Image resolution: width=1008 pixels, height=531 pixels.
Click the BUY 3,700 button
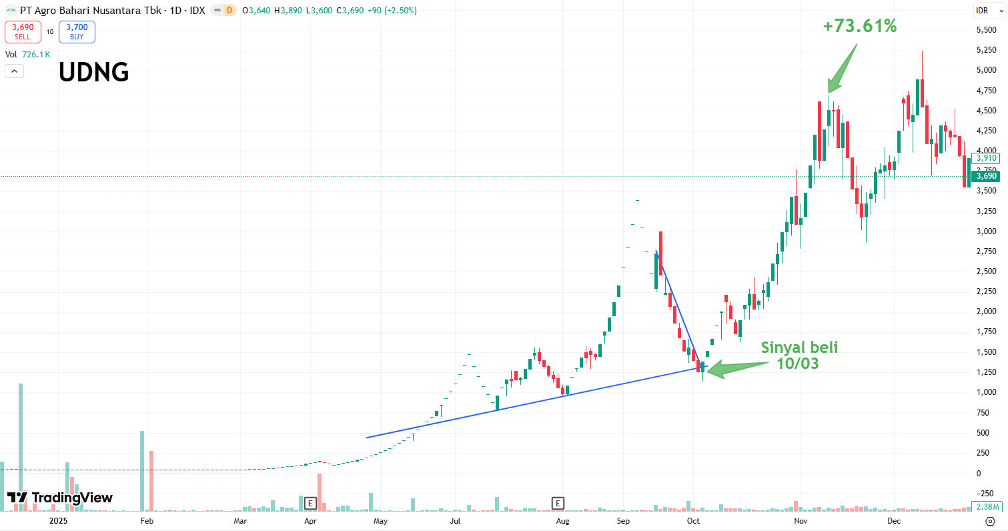77,31
